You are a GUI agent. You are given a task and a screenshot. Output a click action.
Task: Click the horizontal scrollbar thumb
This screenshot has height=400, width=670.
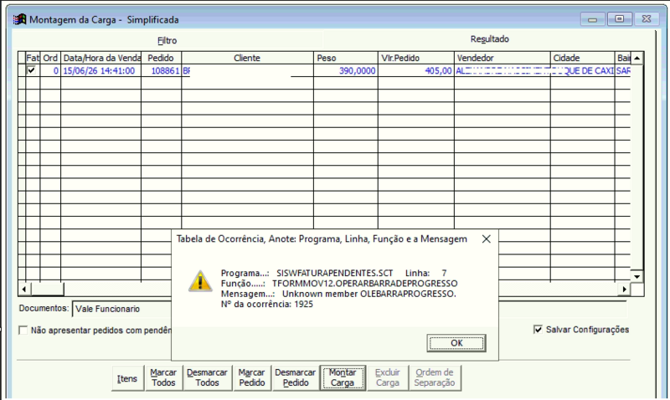48,289
